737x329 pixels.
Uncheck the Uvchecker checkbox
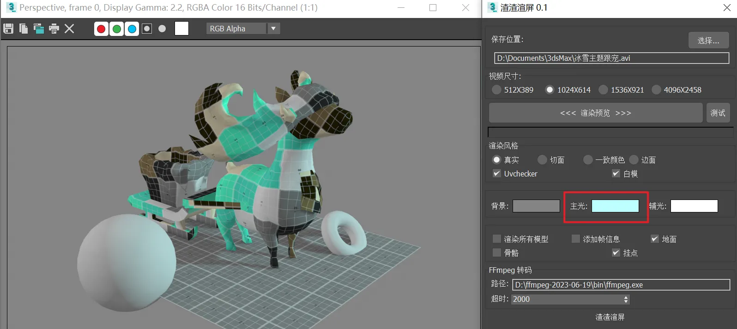click(x=497, y=174)
